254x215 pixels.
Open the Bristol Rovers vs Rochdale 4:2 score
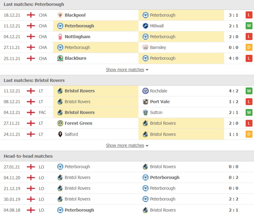point(233,91)
